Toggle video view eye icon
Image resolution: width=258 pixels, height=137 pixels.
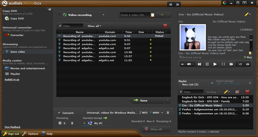pos(248,64)
